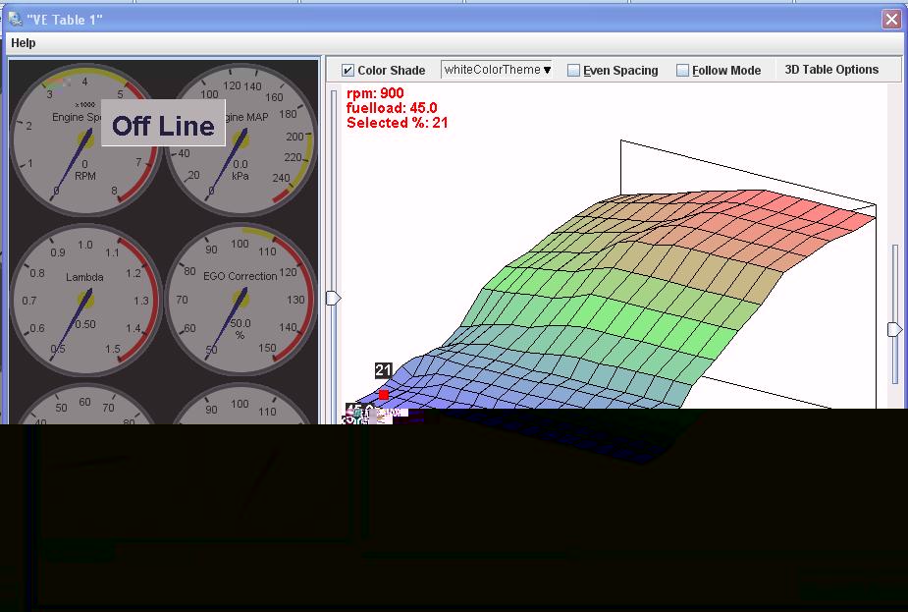
Task: Turn on Follow Mode checkbox
Action: coord(683,71)
